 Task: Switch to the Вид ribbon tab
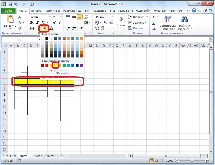[x=112, y=11]
